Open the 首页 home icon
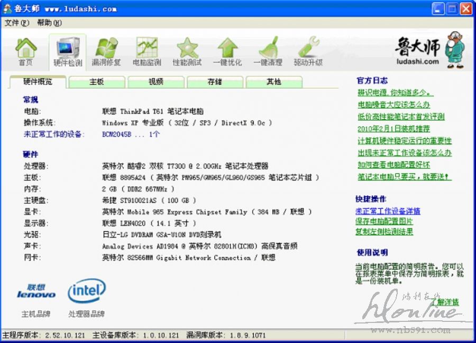The image size is (476, 343). 25,52
